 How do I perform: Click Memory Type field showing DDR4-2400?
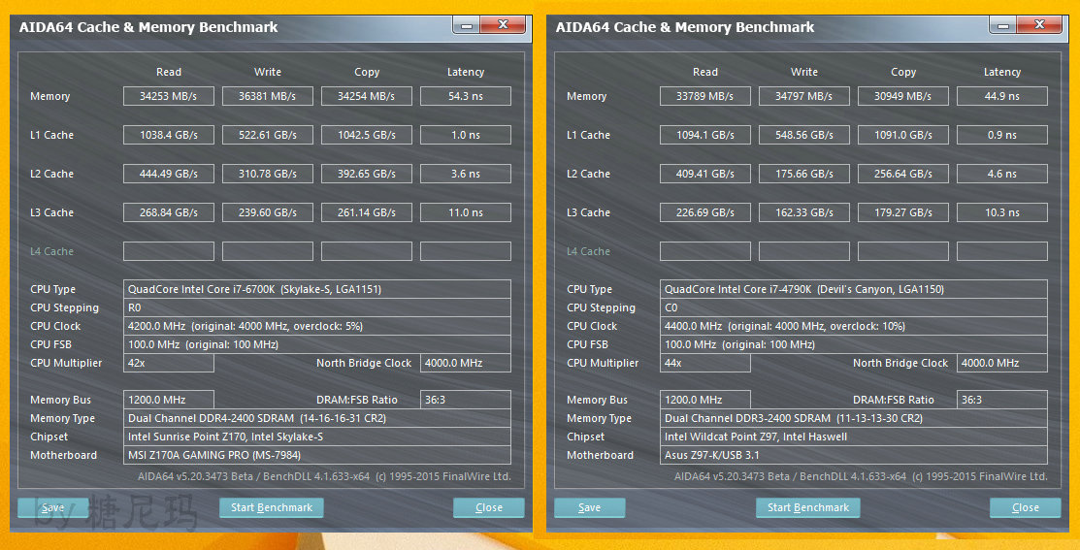[x=317, y=418]
